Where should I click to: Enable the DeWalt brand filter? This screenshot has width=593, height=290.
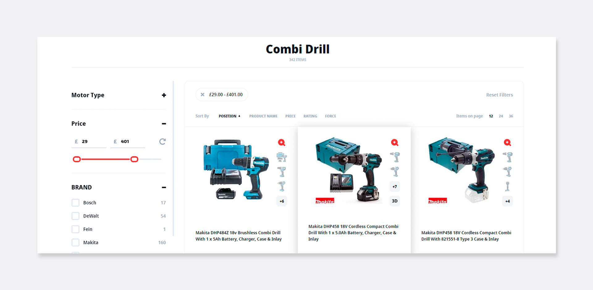pyautogui.click(x=76, y=216)
